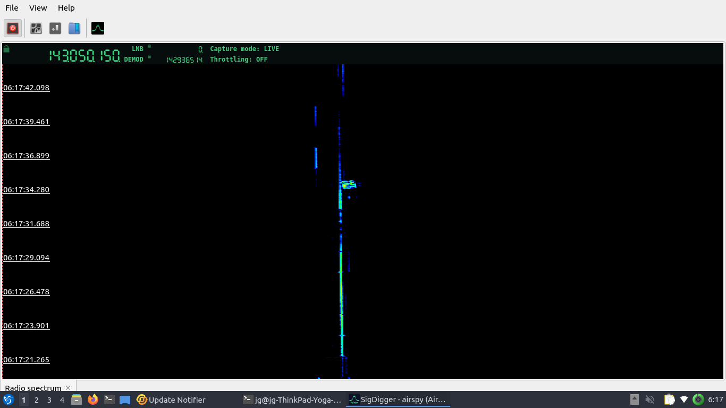The height and width of the screenshot is (408, 726).
Task: Click the bright signal burst in waterfall
Action: click(349, 185)
